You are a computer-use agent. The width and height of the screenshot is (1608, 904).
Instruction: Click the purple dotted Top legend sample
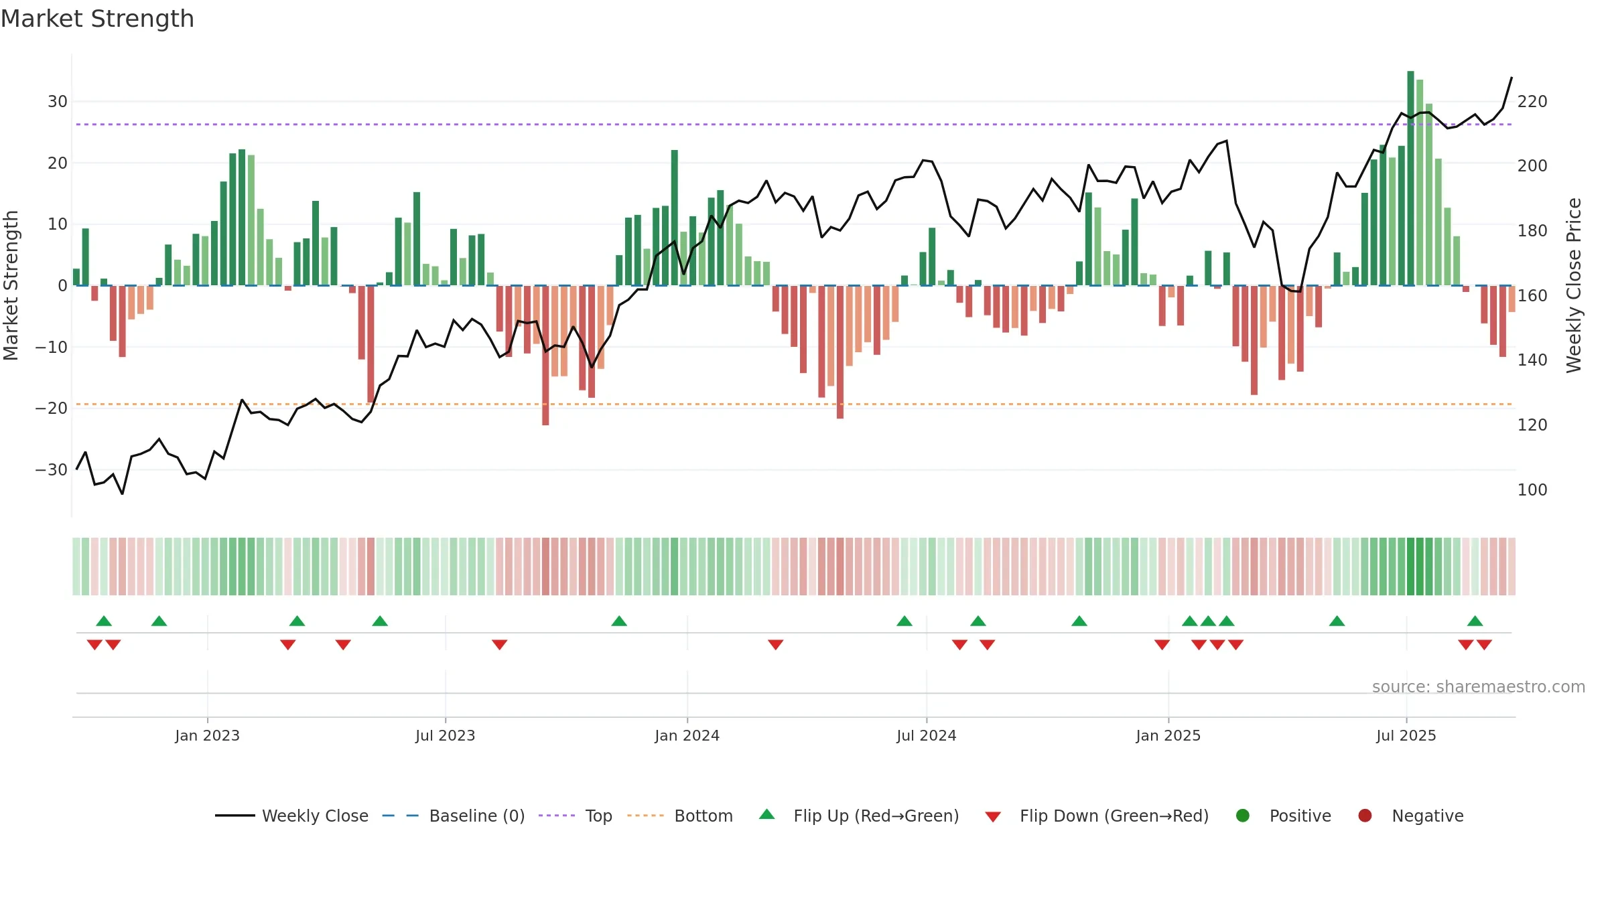tap(557, 816)
